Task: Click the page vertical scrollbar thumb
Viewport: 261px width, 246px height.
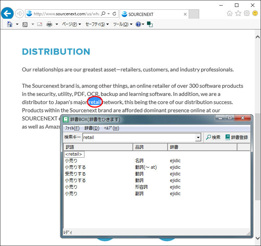Action: click(258, 157)
